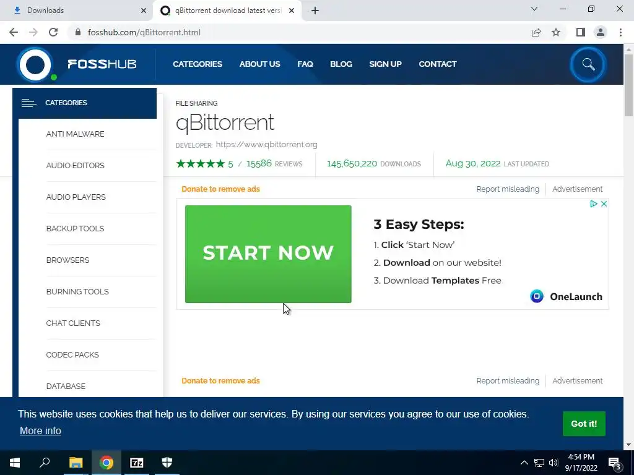
Task: Open CONTACT in the top navigation
Action: (438, 64)
